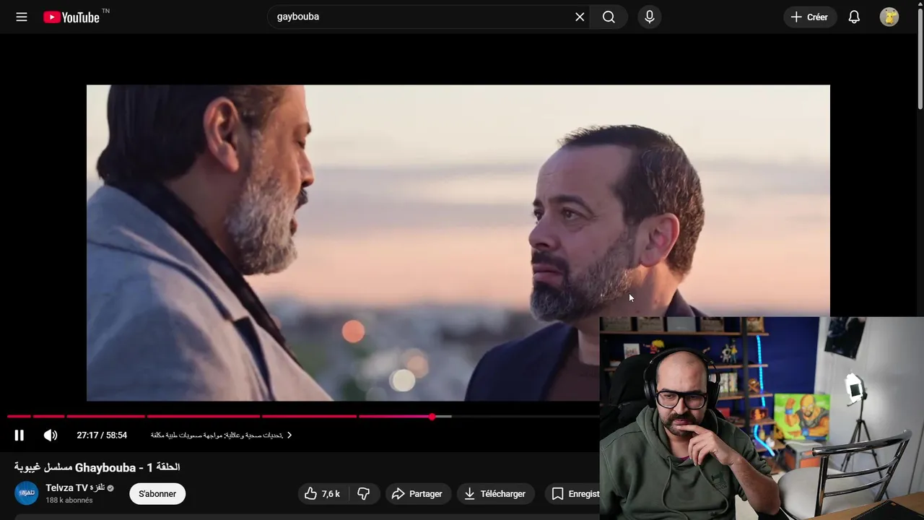Open the Telvza TV channel avatar
The image size is (924, 520).
coord(27,493)
